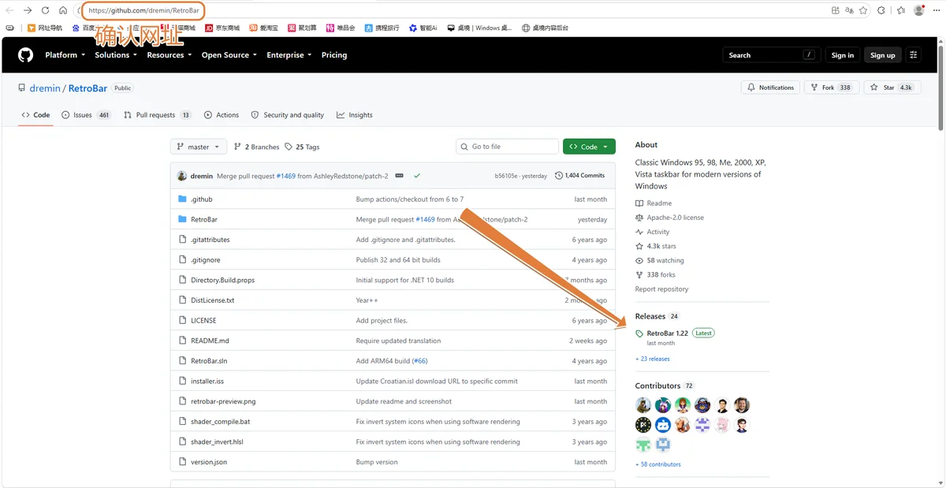Image resolution: width=946 pixels, height=488 pixels.
Task: Open the first contributor avatar
Action: coord(643,405)
